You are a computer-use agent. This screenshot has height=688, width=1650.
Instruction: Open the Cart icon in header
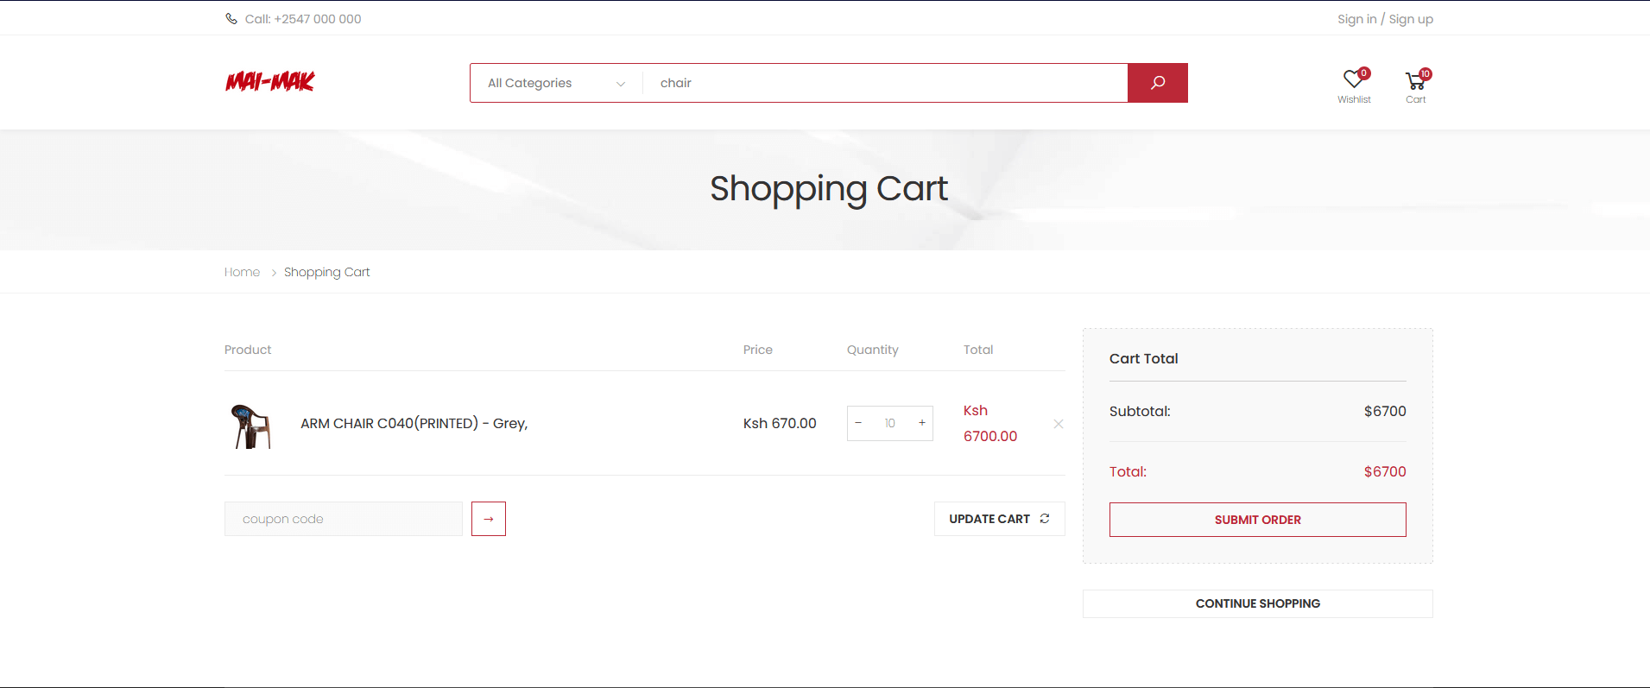(x=1415, y=82)
